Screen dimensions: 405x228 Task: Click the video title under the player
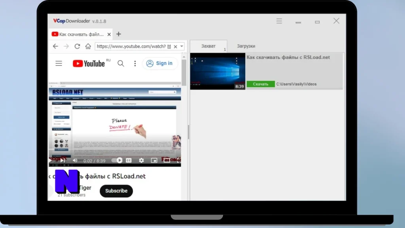(97, 176)
